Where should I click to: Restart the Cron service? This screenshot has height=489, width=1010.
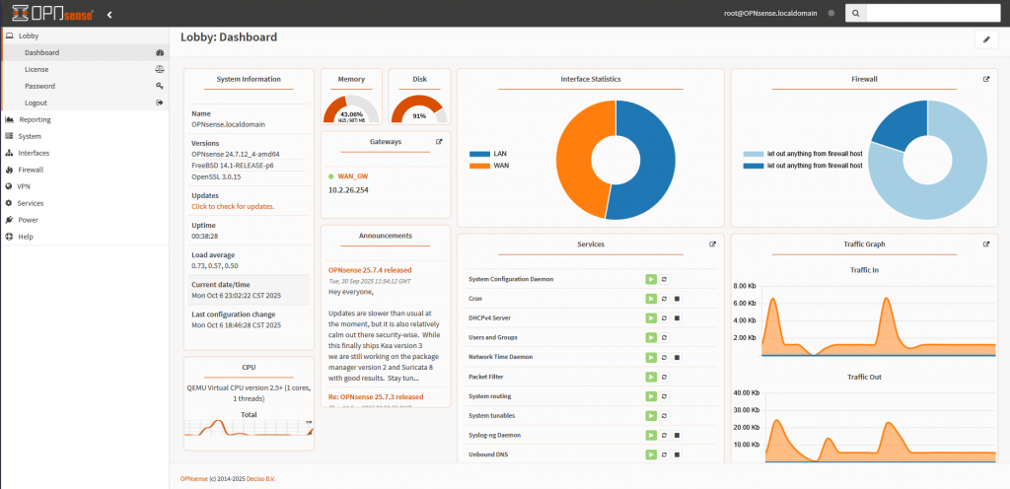tap(664, 299)
